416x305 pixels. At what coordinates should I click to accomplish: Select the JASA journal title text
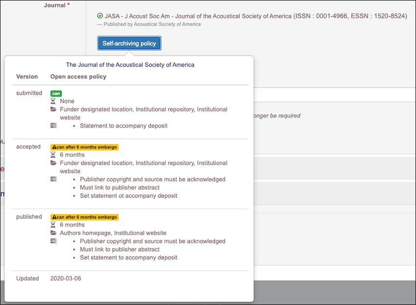256,16
